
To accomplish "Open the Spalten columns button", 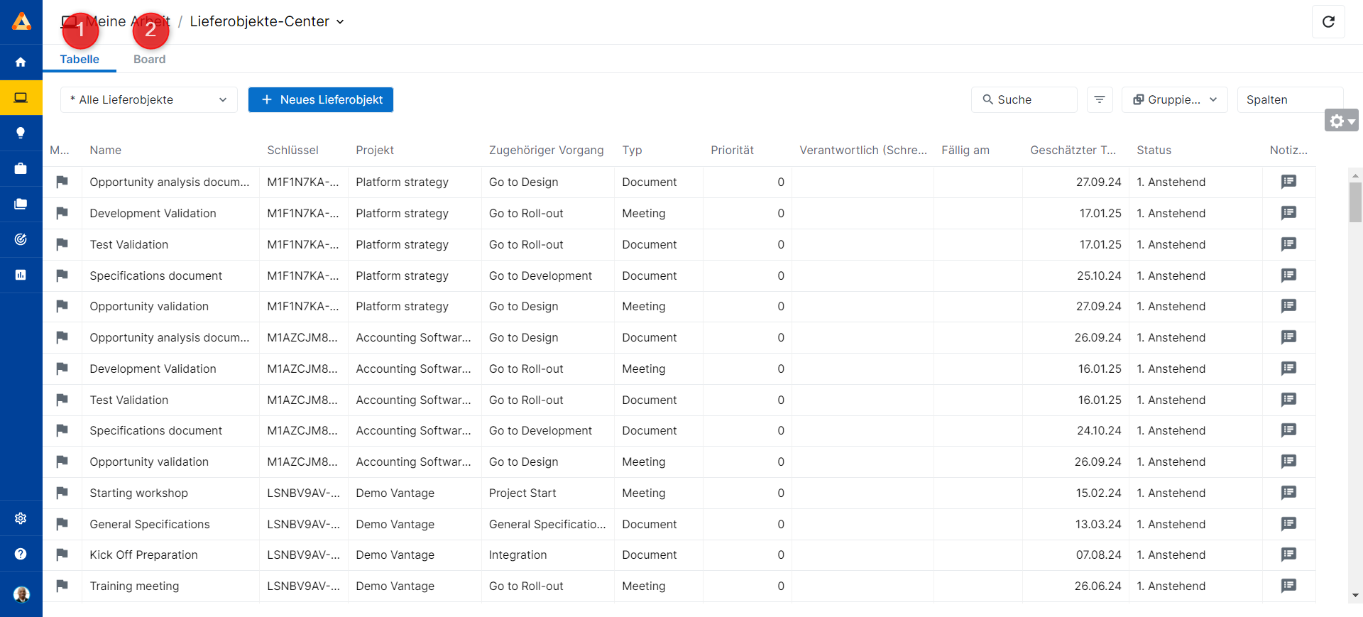I will click(1288, 100).
